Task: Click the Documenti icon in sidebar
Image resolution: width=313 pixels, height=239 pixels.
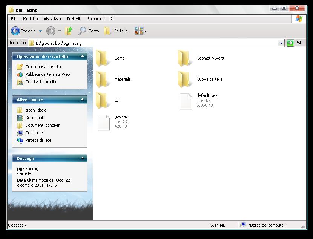Action: [20, 118]
